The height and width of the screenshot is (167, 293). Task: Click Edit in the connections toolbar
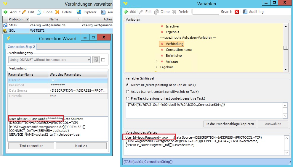click(28, 12)
